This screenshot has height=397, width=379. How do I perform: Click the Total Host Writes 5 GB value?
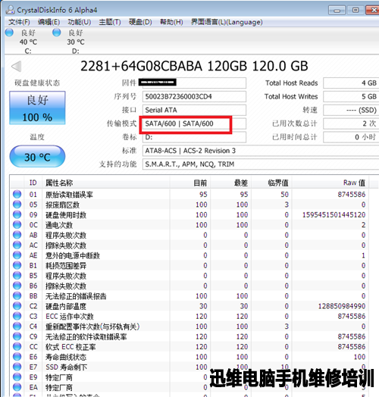(351, 96)
